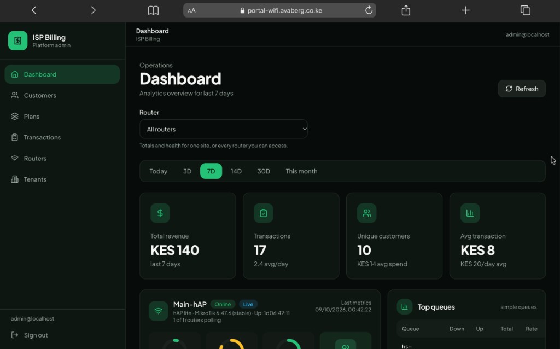
Task: Go forward with the browser forward arrow
Action: click(x=93, y=10)
